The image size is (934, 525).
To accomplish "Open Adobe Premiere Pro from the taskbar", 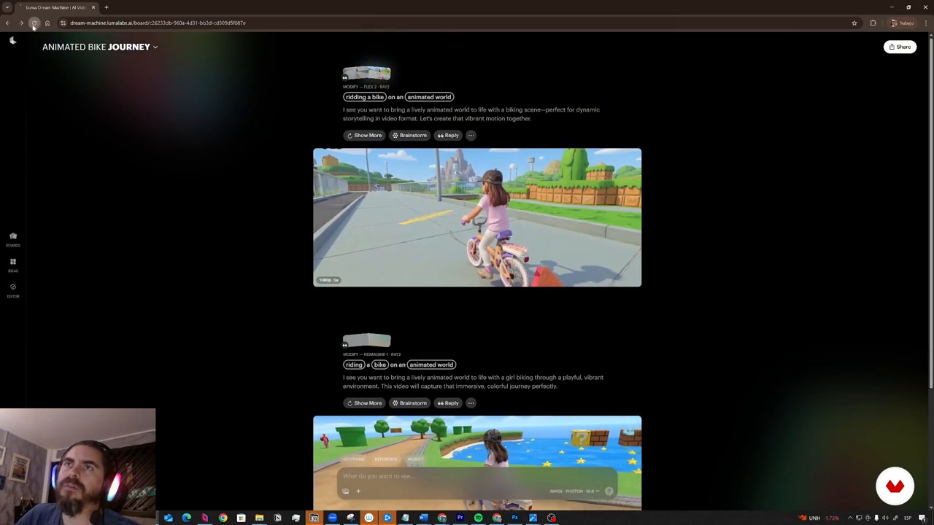I will point(460,518).
